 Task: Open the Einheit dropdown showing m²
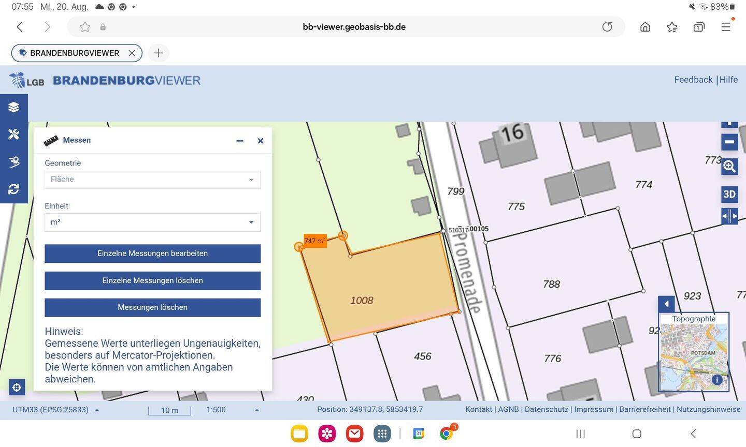152,222
